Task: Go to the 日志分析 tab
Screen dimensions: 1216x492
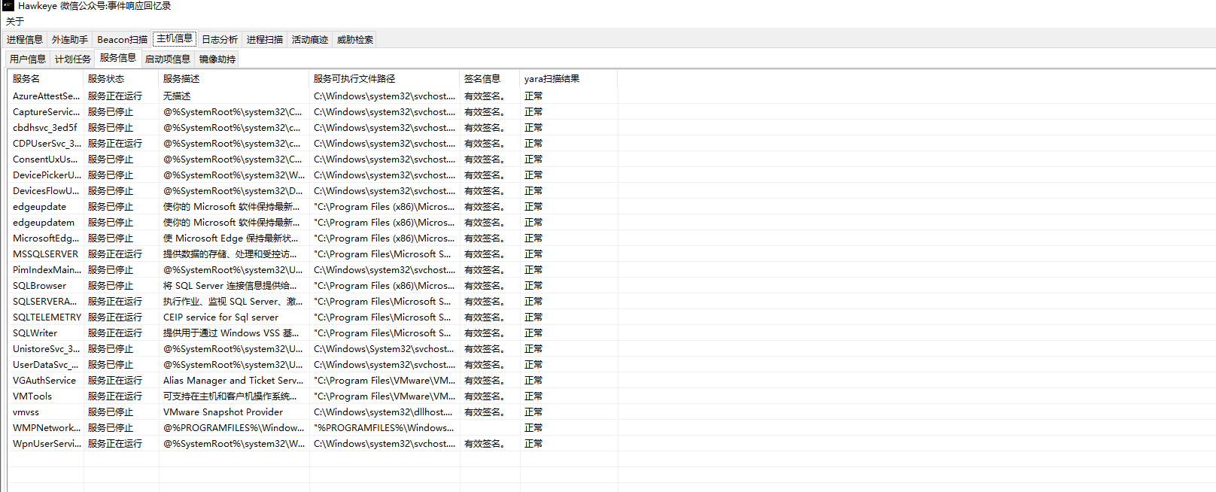Action: tap(220, 39)
